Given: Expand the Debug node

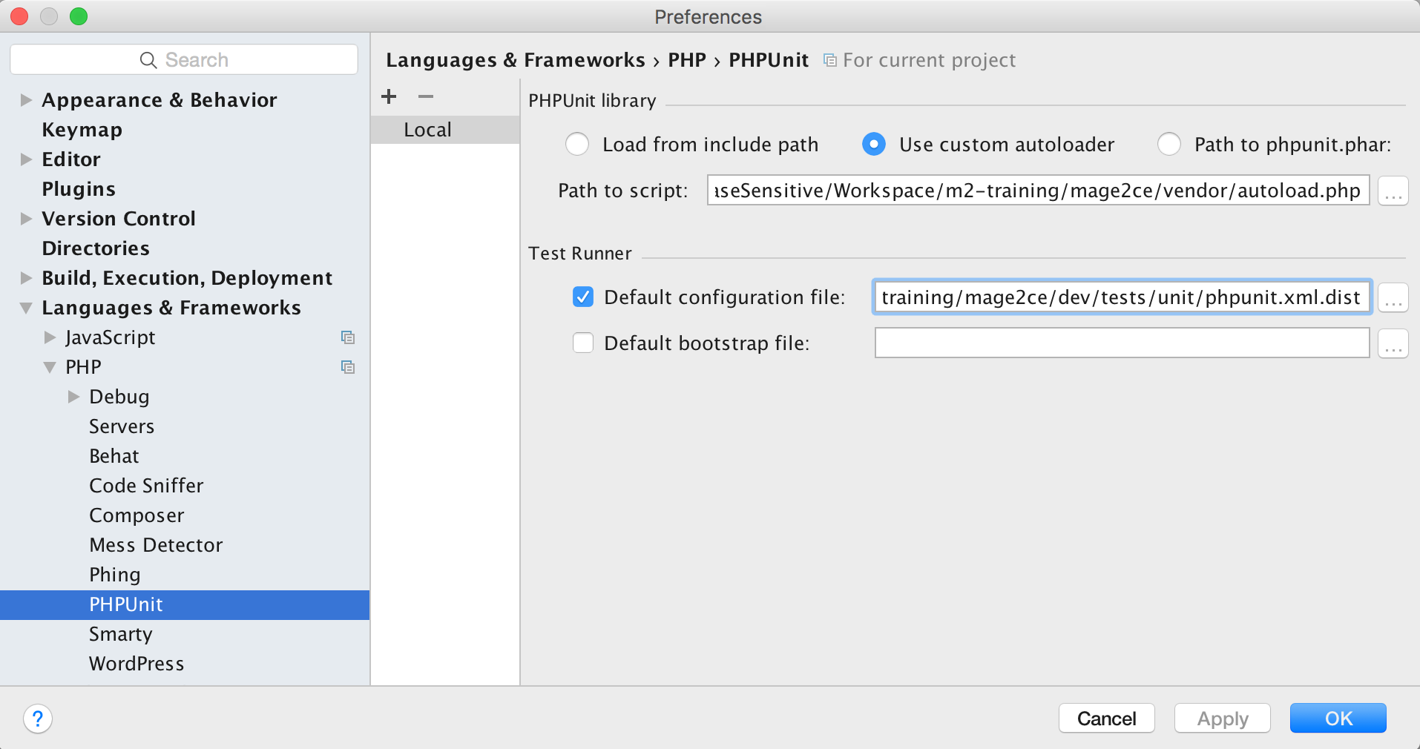Looking at the screenshot, I should (x=73, y=397).
